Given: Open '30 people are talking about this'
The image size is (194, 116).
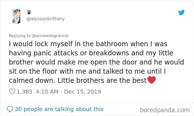Looking at the screenshot, I should pyautogui.click(x=59, y=109).
